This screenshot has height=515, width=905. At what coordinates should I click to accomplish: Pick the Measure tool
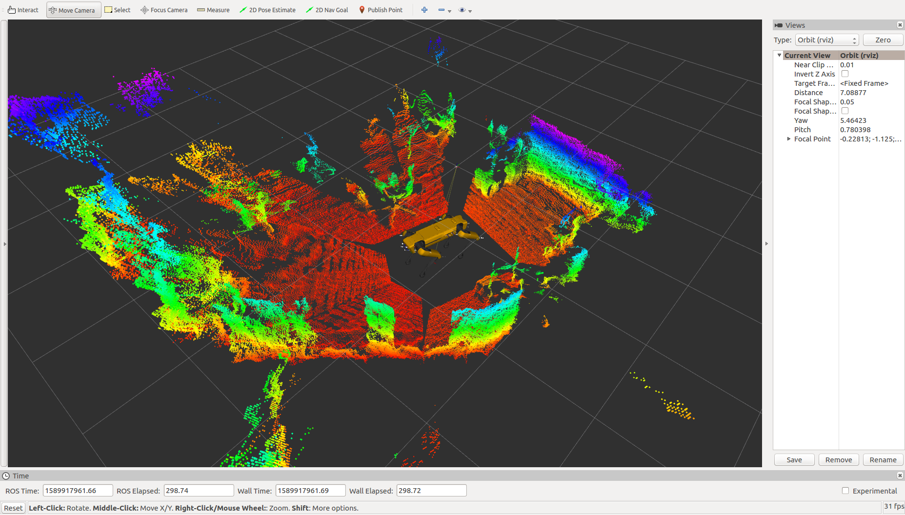point(213,10)
